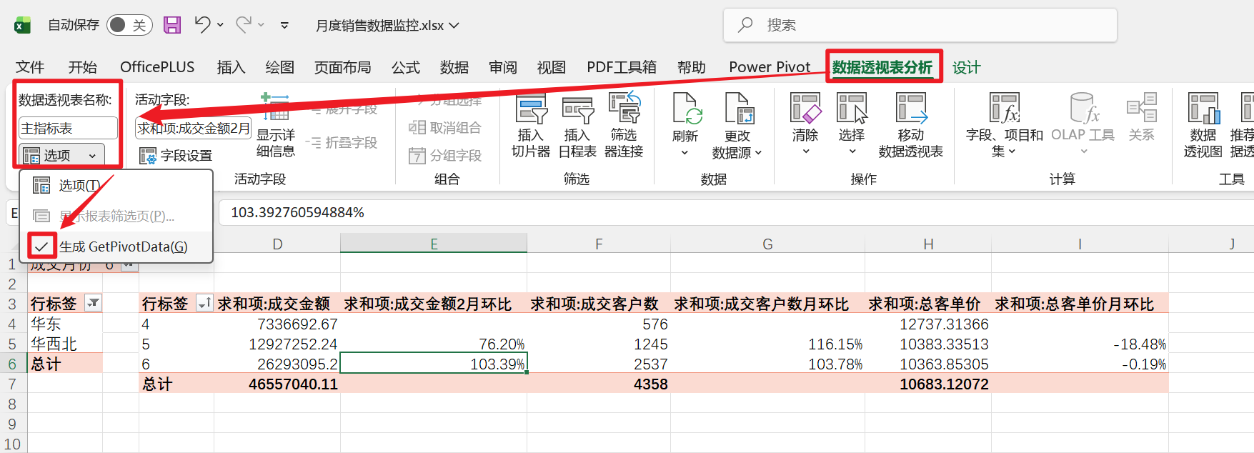The image size is (1254, 453).
Task: Click 显示报表筛选页(P) menu entry
Action: click(x=116, y=216)
